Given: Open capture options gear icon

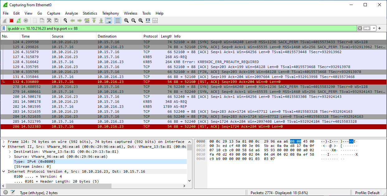Looking at the screenshot, I should pyautogui.click(x=26, y=21).
